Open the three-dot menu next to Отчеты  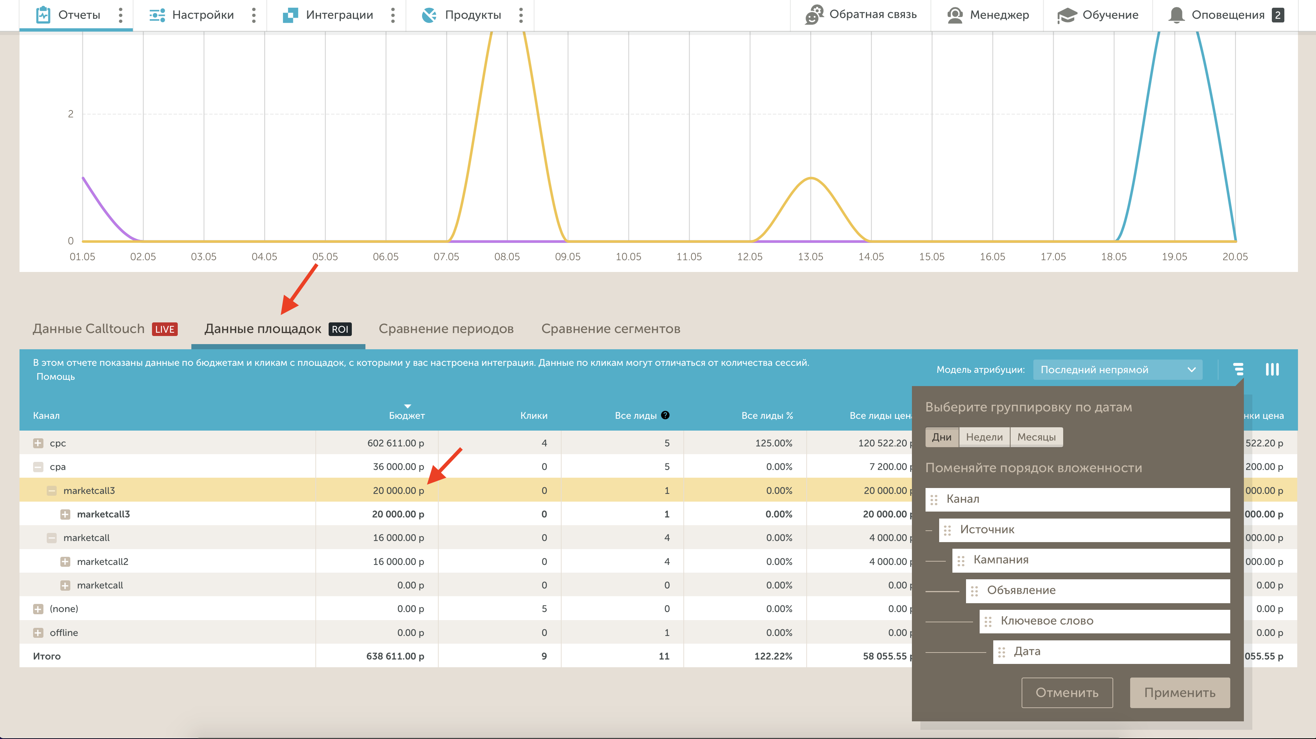point(121,15)
